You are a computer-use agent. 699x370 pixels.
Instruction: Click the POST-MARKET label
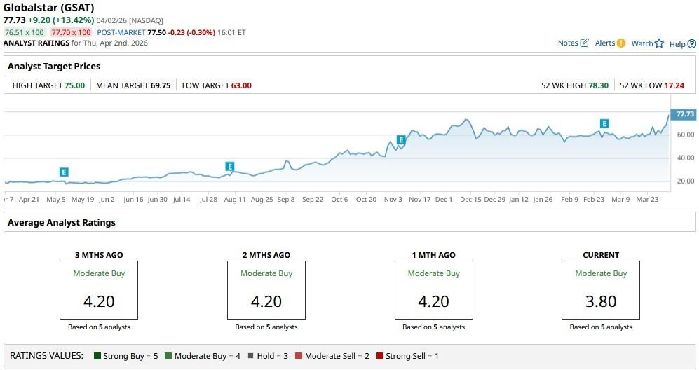pos(121,32)
